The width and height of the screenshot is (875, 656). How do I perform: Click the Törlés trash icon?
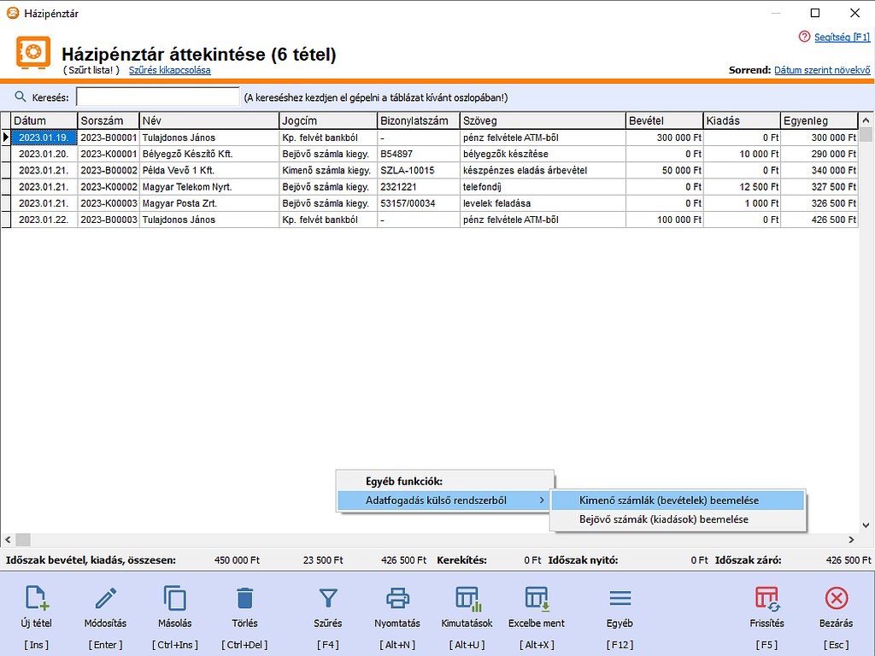pyautogui.click(x=244, y=598)
